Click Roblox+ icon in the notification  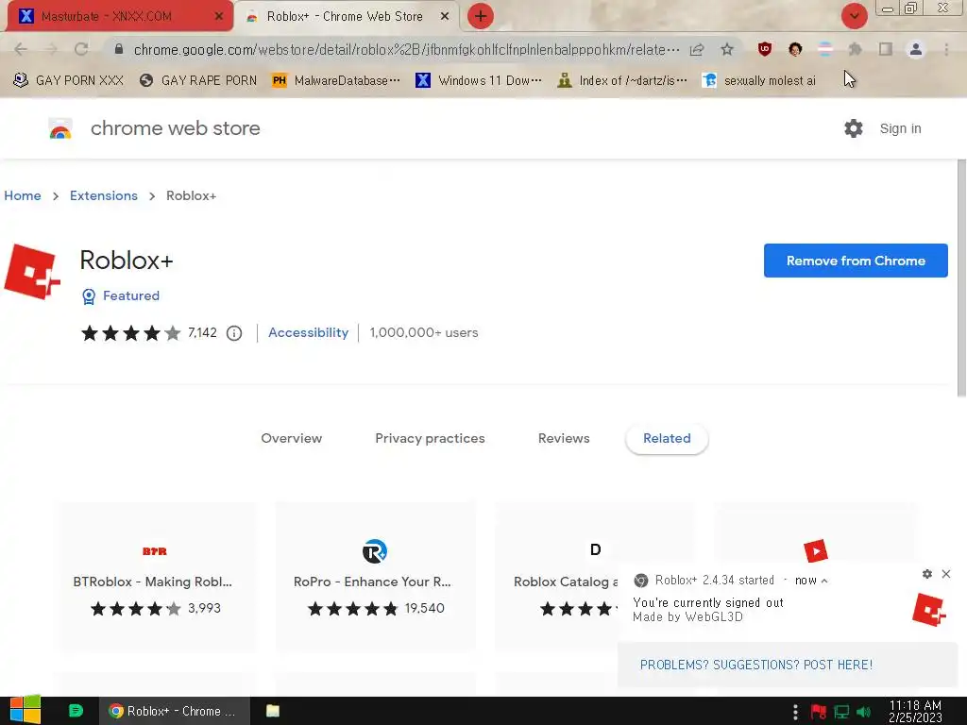tap(929, 610)
